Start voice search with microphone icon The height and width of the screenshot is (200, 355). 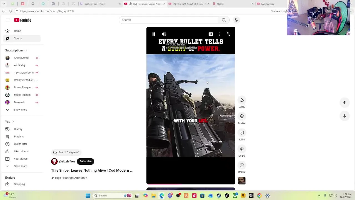[x=236, y=20]
